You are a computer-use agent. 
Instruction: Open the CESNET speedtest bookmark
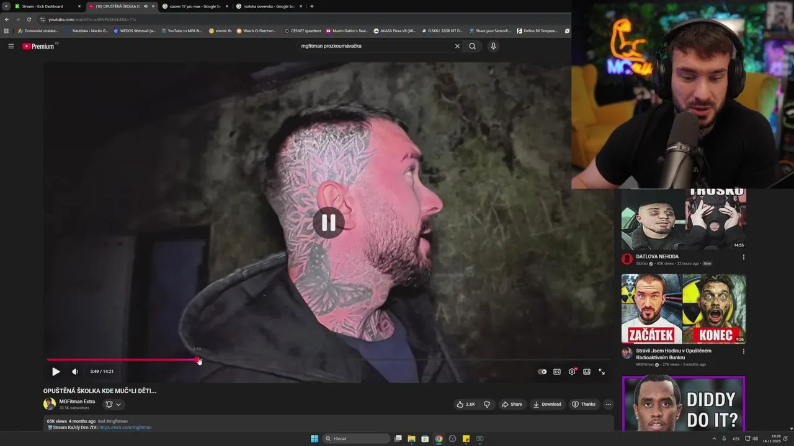click(x=303, y=30)
